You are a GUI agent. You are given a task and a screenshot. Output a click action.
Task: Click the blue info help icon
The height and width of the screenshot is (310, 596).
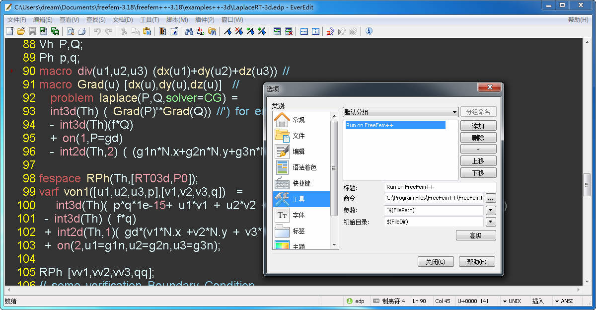369,31
